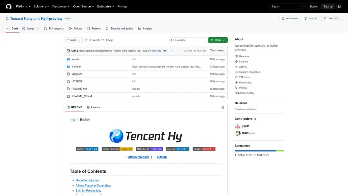Open Security and quality tab

click(x=119, y=29)
